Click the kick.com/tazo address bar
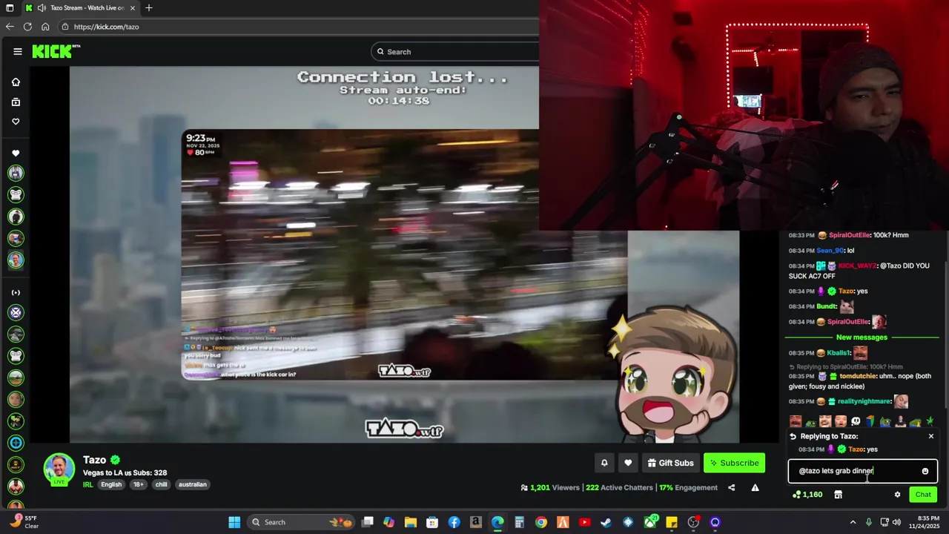Screen dimensions: 949x534 [297, 27]
